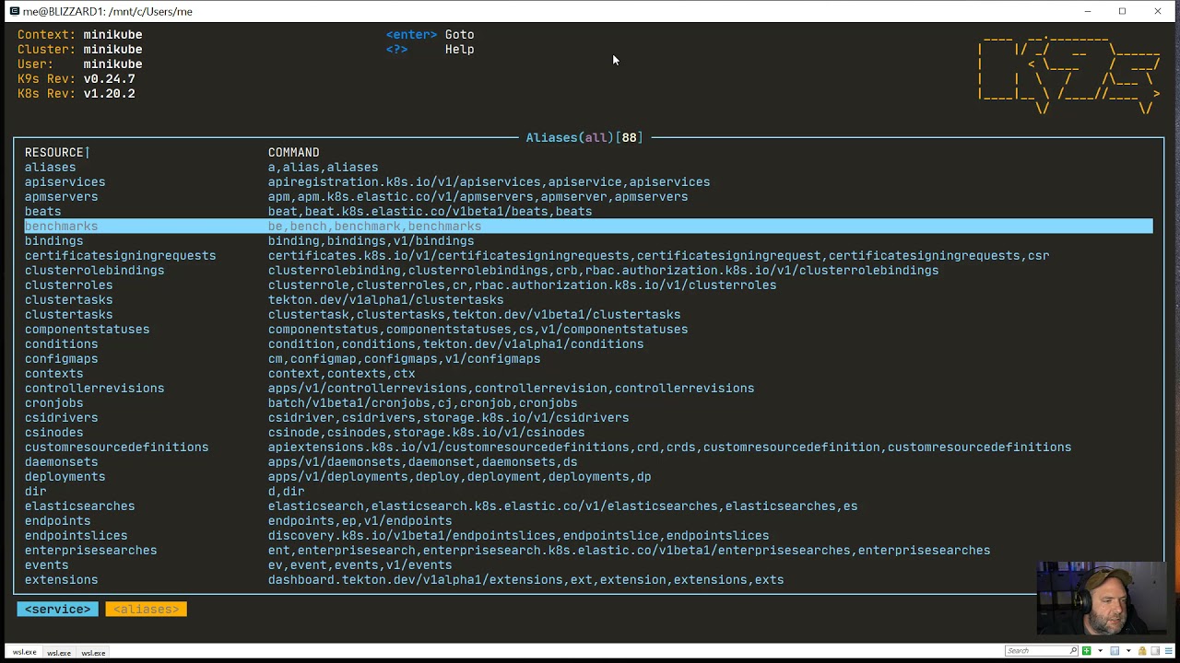Image resolution: width=1180 pixels, height=663 pixels.
Task: Click the <aliases> breadcrumb
Action: coord(146,609)
